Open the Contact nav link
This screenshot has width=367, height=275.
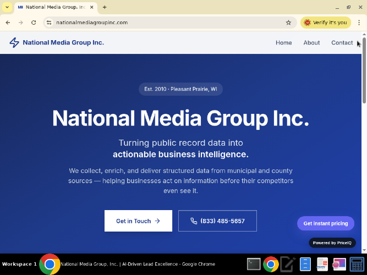click(342, 42)
